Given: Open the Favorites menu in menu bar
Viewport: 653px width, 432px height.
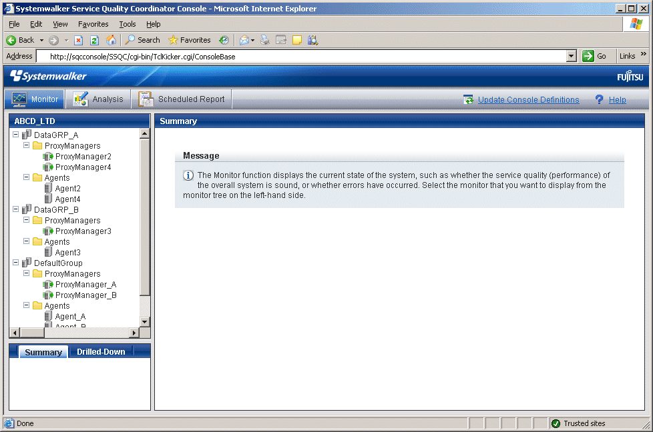Looking at the screenshot, I should tap(93, 24).
